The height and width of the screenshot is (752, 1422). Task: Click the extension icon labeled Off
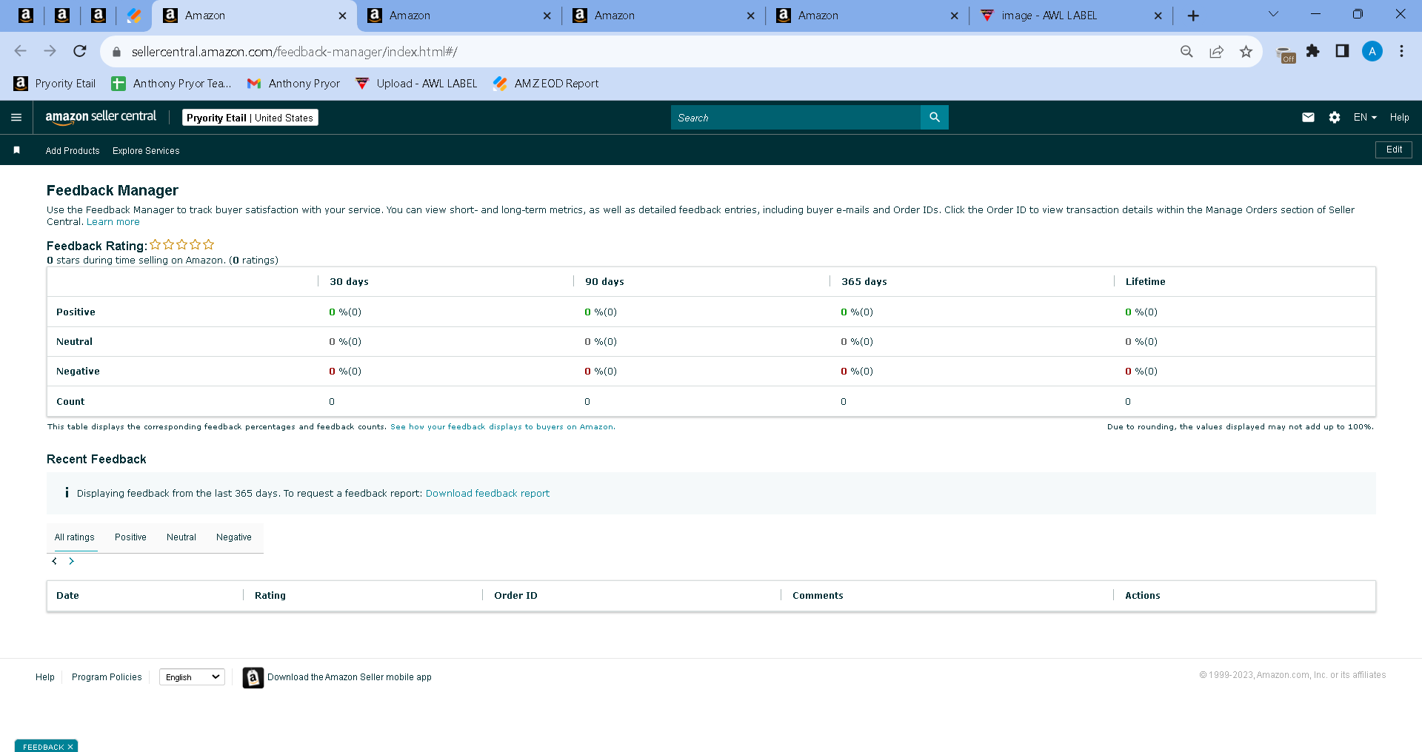click(x=1286, y=54)
